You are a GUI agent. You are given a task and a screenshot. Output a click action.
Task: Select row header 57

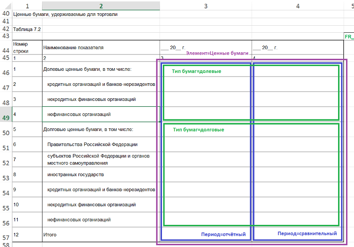6,235
